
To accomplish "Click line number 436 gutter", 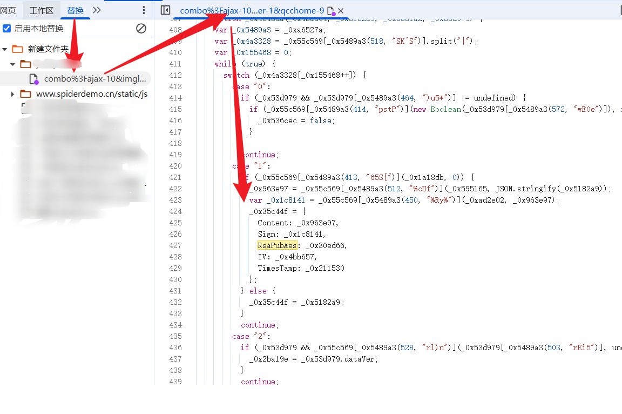I will pyautogui.click(x=175, y=348).
